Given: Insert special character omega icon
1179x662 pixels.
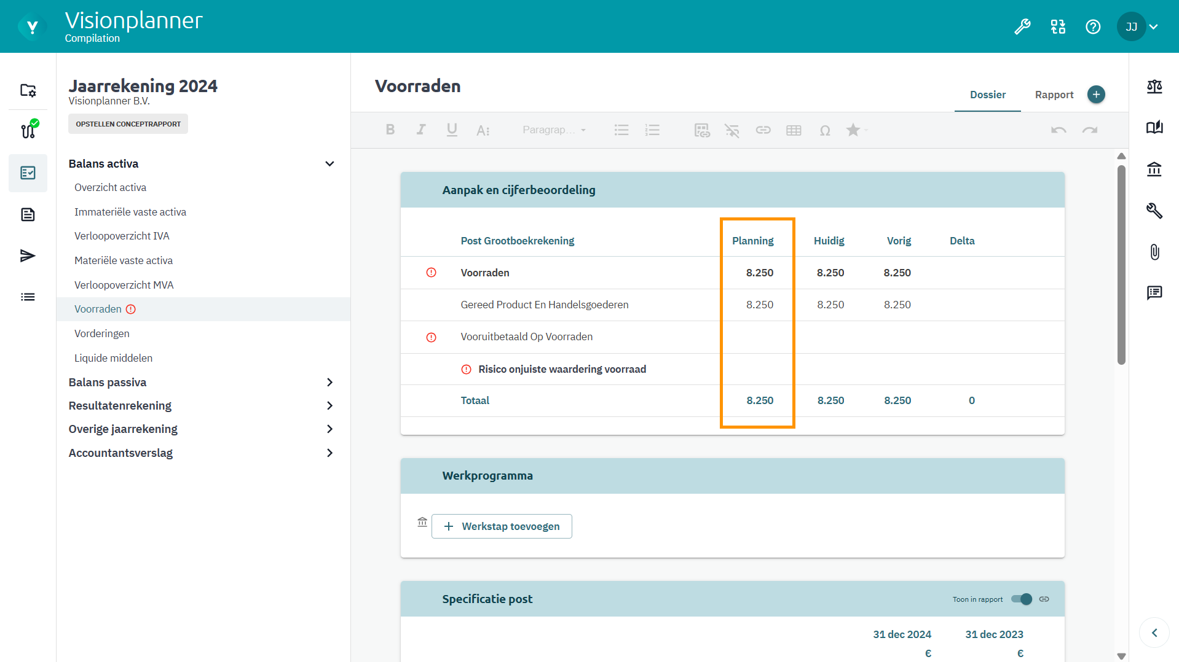Looking at the screenshot, I should pos(825,130).
